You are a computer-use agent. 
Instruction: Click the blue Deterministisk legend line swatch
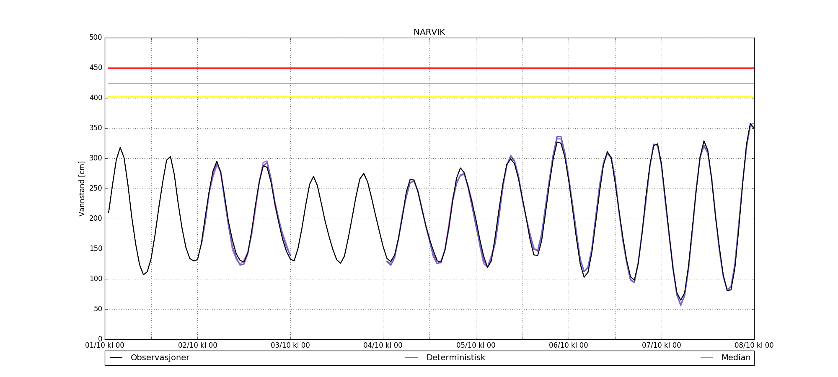point(411,358)
